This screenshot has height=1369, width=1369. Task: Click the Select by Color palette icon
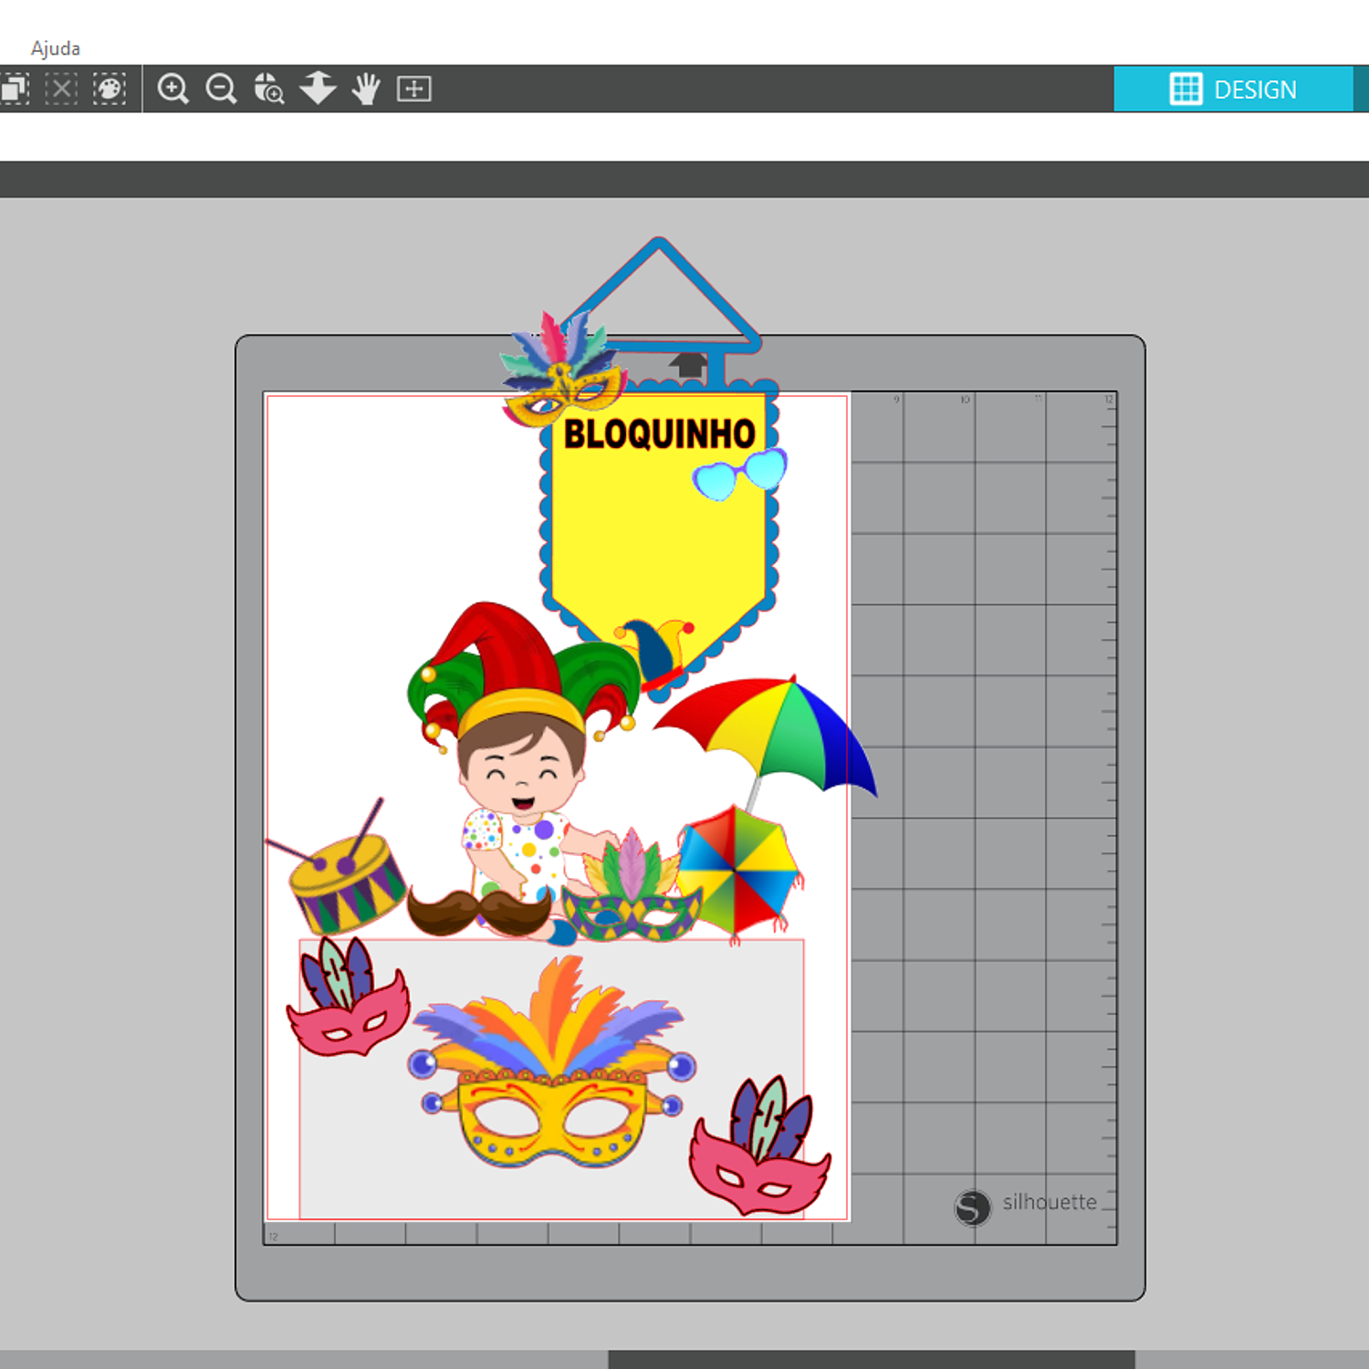coord(110,89)
